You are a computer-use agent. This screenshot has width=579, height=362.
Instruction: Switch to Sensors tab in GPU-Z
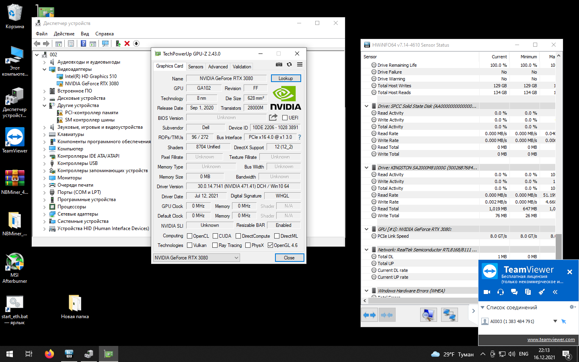pos(196,67)
